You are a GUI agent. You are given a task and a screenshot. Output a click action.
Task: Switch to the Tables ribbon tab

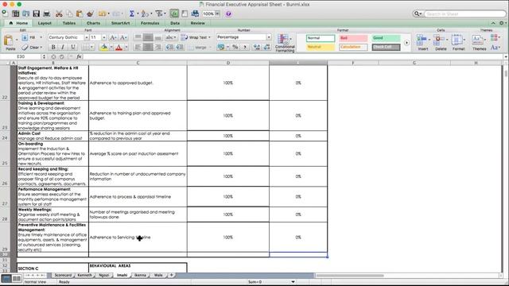pyautogui.click(x=69, y=23)
